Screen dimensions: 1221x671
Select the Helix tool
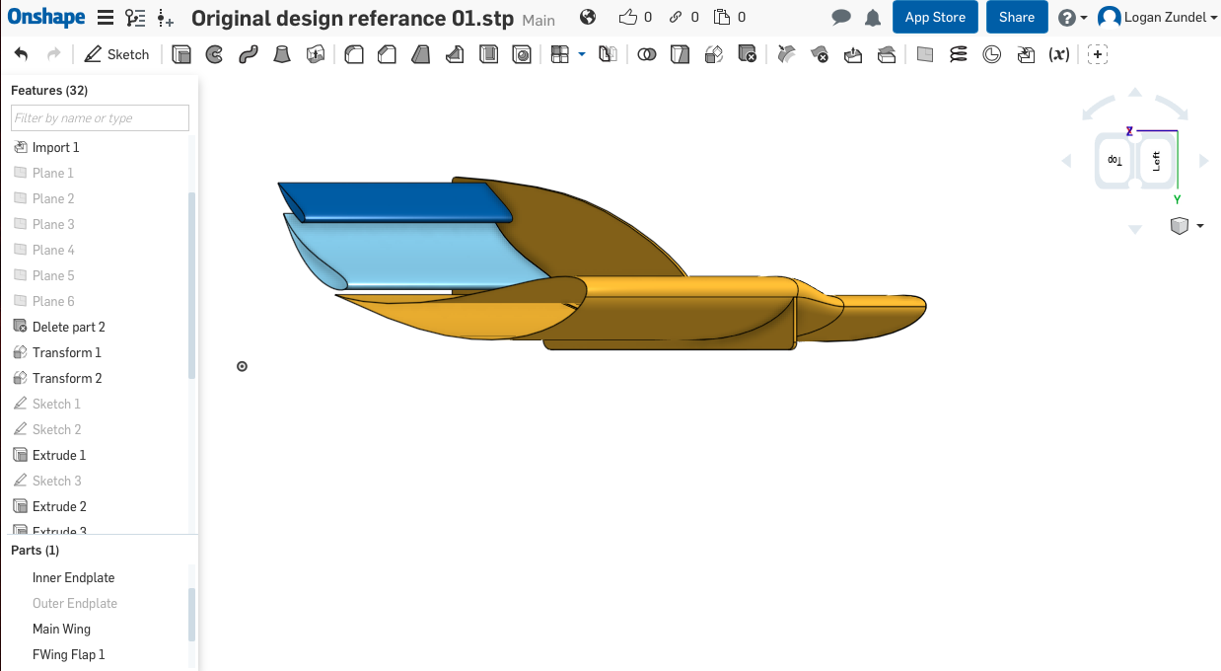click(x=959, y=54)
